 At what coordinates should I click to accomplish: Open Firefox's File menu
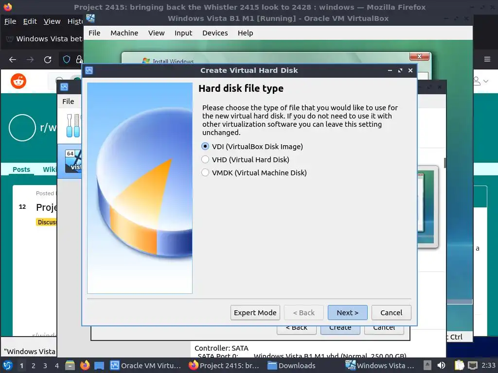click(10, 21)
